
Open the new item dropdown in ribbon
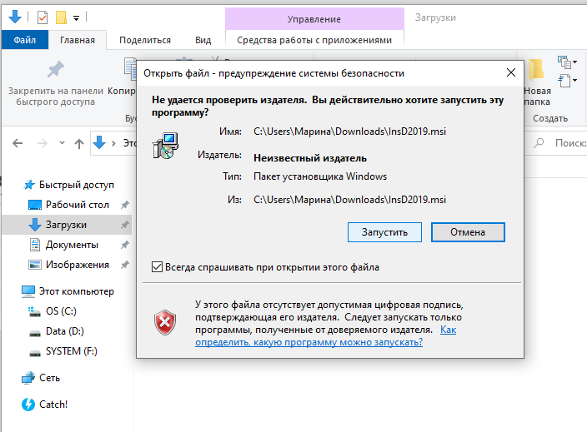(x=567, y=62)
